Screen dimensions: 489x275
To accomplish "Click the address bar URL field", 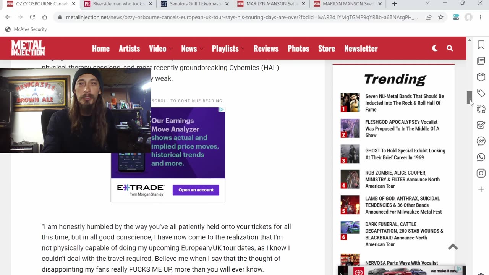I will 242,17.
